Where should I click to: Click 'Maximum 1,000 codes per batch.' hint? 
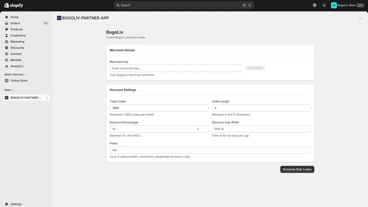click(x=132, y=115)
